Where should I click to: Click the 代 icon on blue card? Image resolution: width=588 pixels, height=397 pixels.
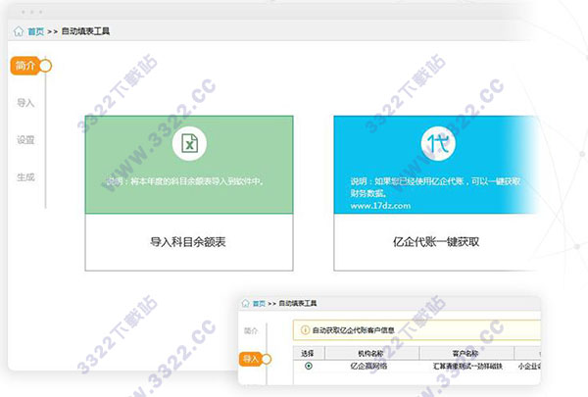(x=438, y=143)
